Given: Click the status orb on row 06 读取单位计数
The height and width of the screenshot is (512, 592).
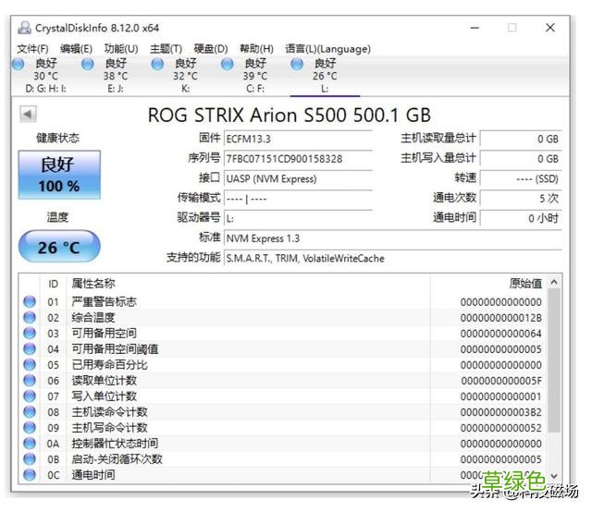Looking at the screenshot, I should pyautogui.click(x=30, y=381).
